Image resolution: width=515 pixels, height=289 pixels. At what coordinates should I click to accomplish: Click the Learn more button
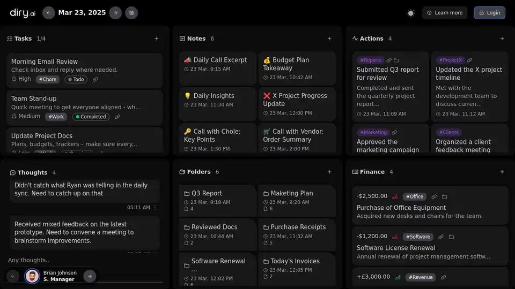(444, 13)
